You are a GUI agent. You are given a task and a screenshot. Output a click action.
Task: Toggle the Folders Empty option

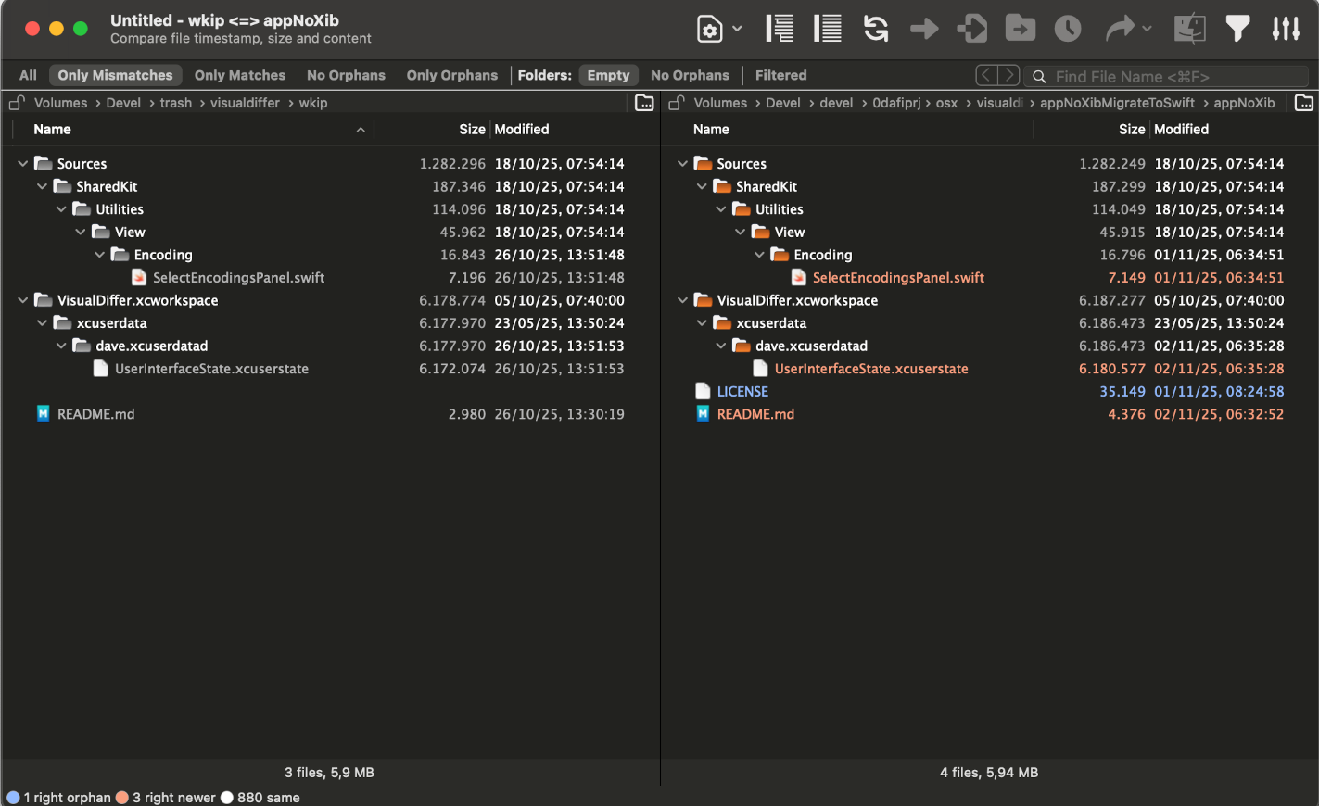click(608, 75)
